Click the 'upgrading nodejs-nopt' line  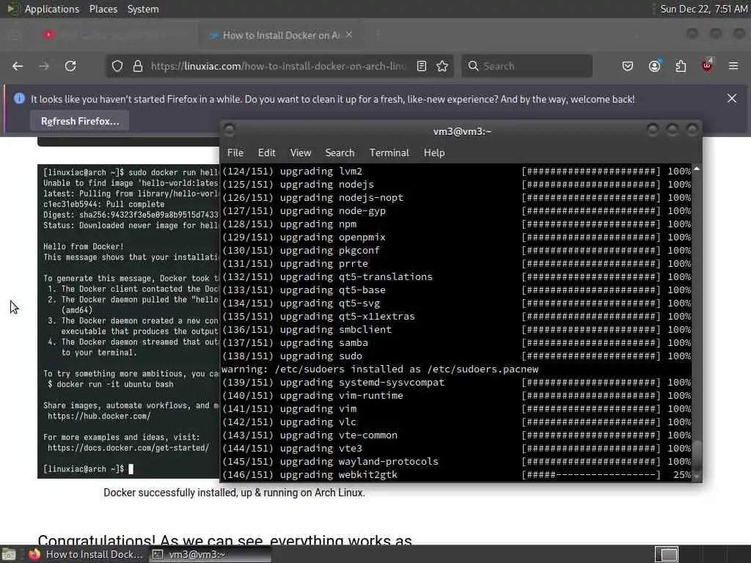click(456, 198)
